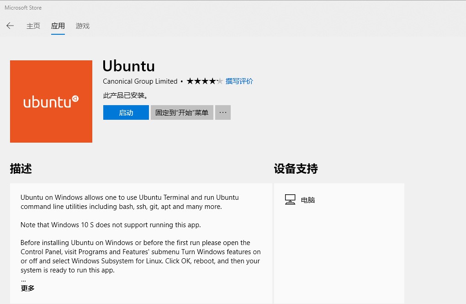
Task: Switch to the 应用 tab
Action: tap(58, 26)
